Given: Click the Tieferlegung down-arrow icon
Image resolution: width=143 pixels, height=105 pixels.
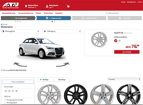Looking at the screenshot, I should tap(45, 31).
